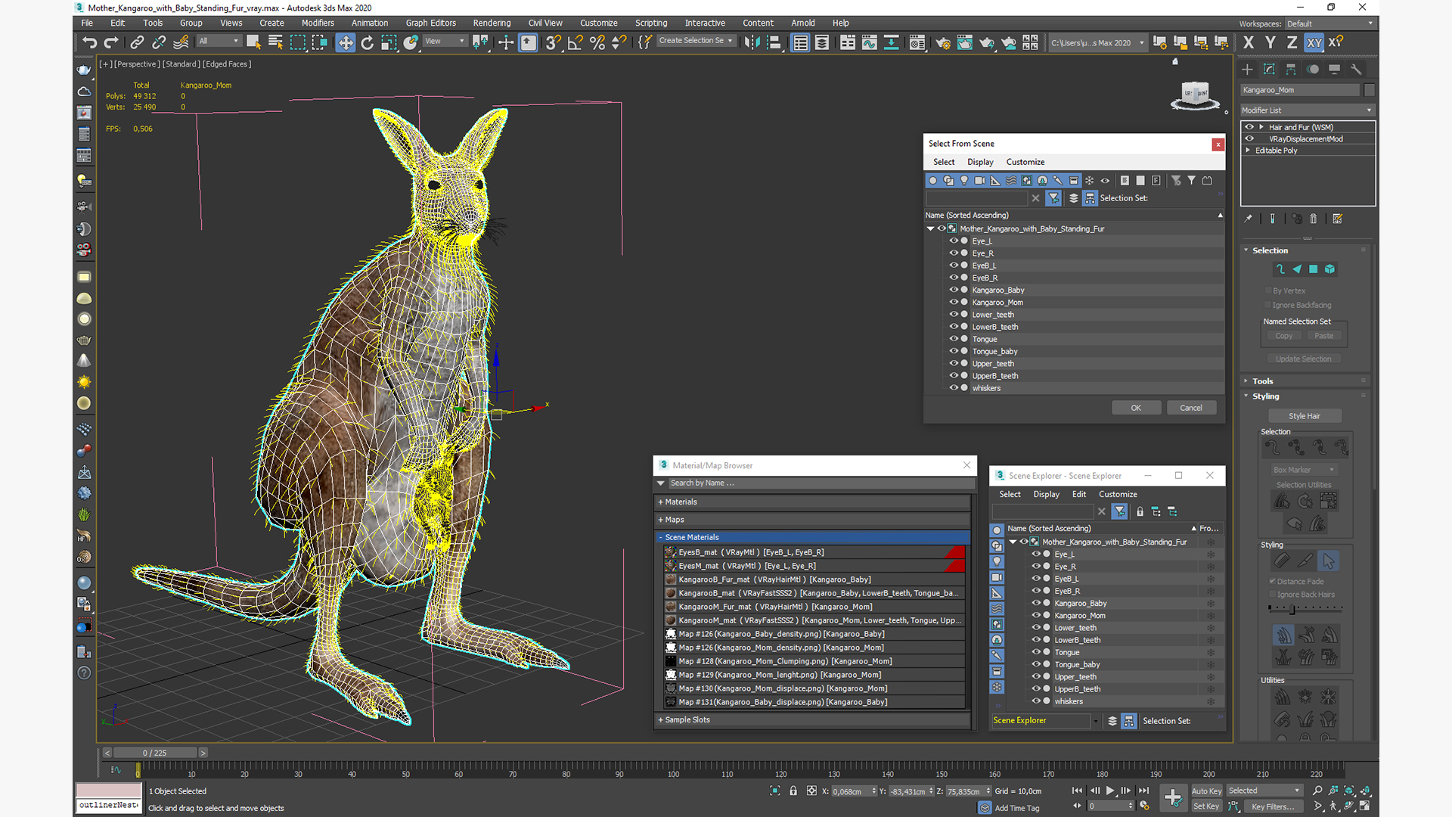Pick the Select Object tool
1452x817 pixels.
(253, 43)
